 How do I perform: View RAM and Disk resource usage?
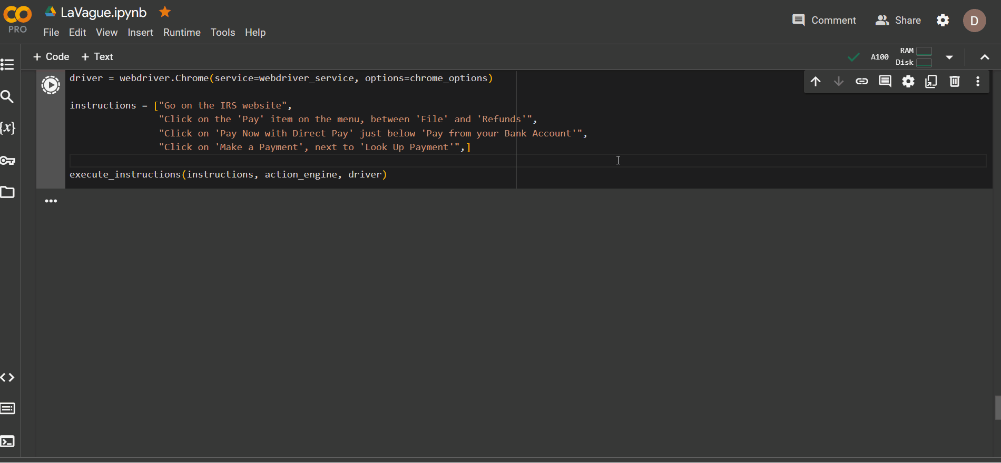(914, 57)
